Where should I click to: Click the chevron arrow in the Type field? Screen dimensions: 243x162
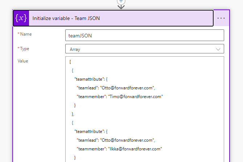tap(218, 49)
